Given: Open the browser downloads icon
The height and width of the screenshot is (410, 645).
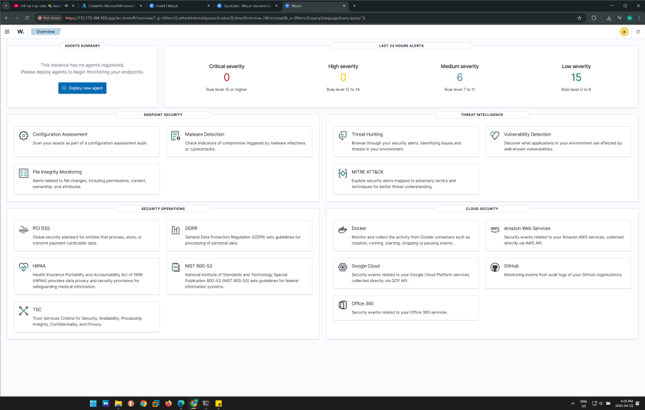Looking at the screenshot, I should pyautogui.click(x=609, y=18).
